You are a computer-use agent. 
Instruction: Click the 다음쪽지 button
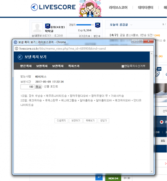click(x=61, y=121)
